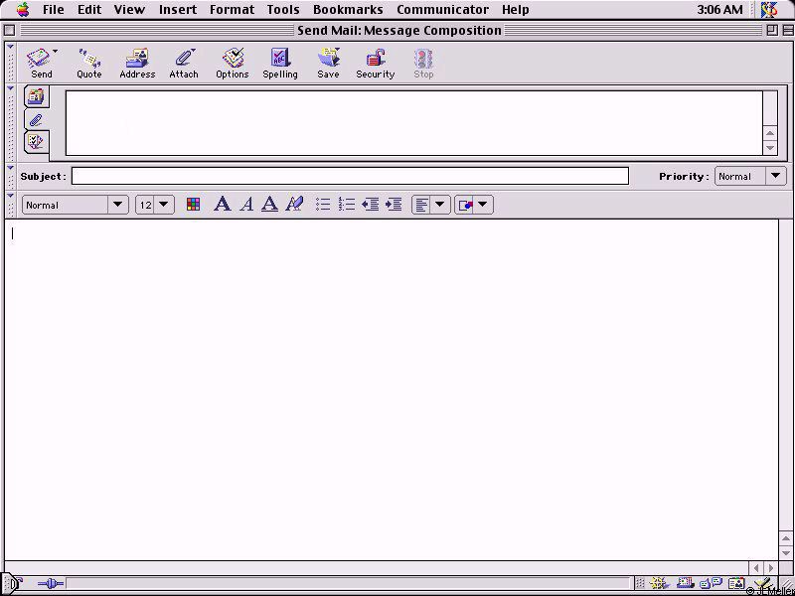Open the alignment dropdown
The image size is (795, 596).
[431, 205]
